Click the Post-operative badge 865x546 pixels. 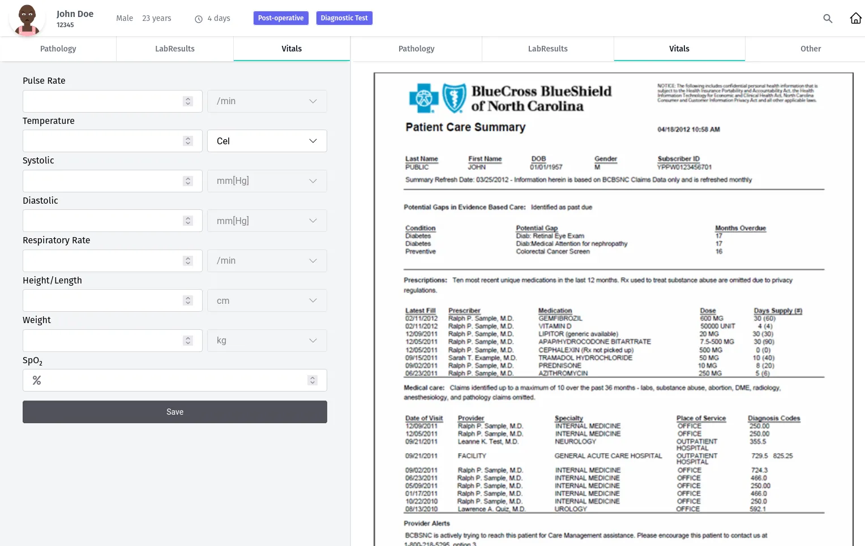[x=281, y=18]
